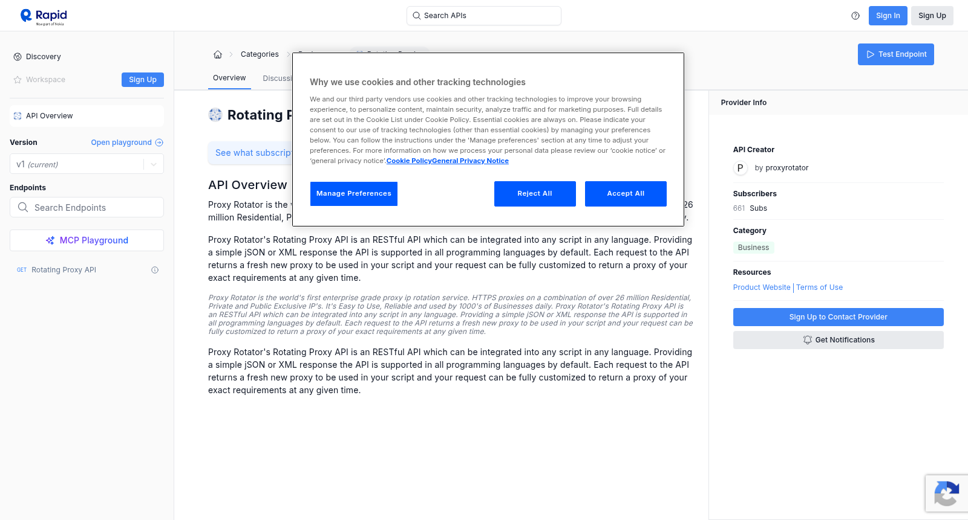The height and width of the screenshot is (520, 968).
Task: Open Product Website link
Action: pos(762,287)
